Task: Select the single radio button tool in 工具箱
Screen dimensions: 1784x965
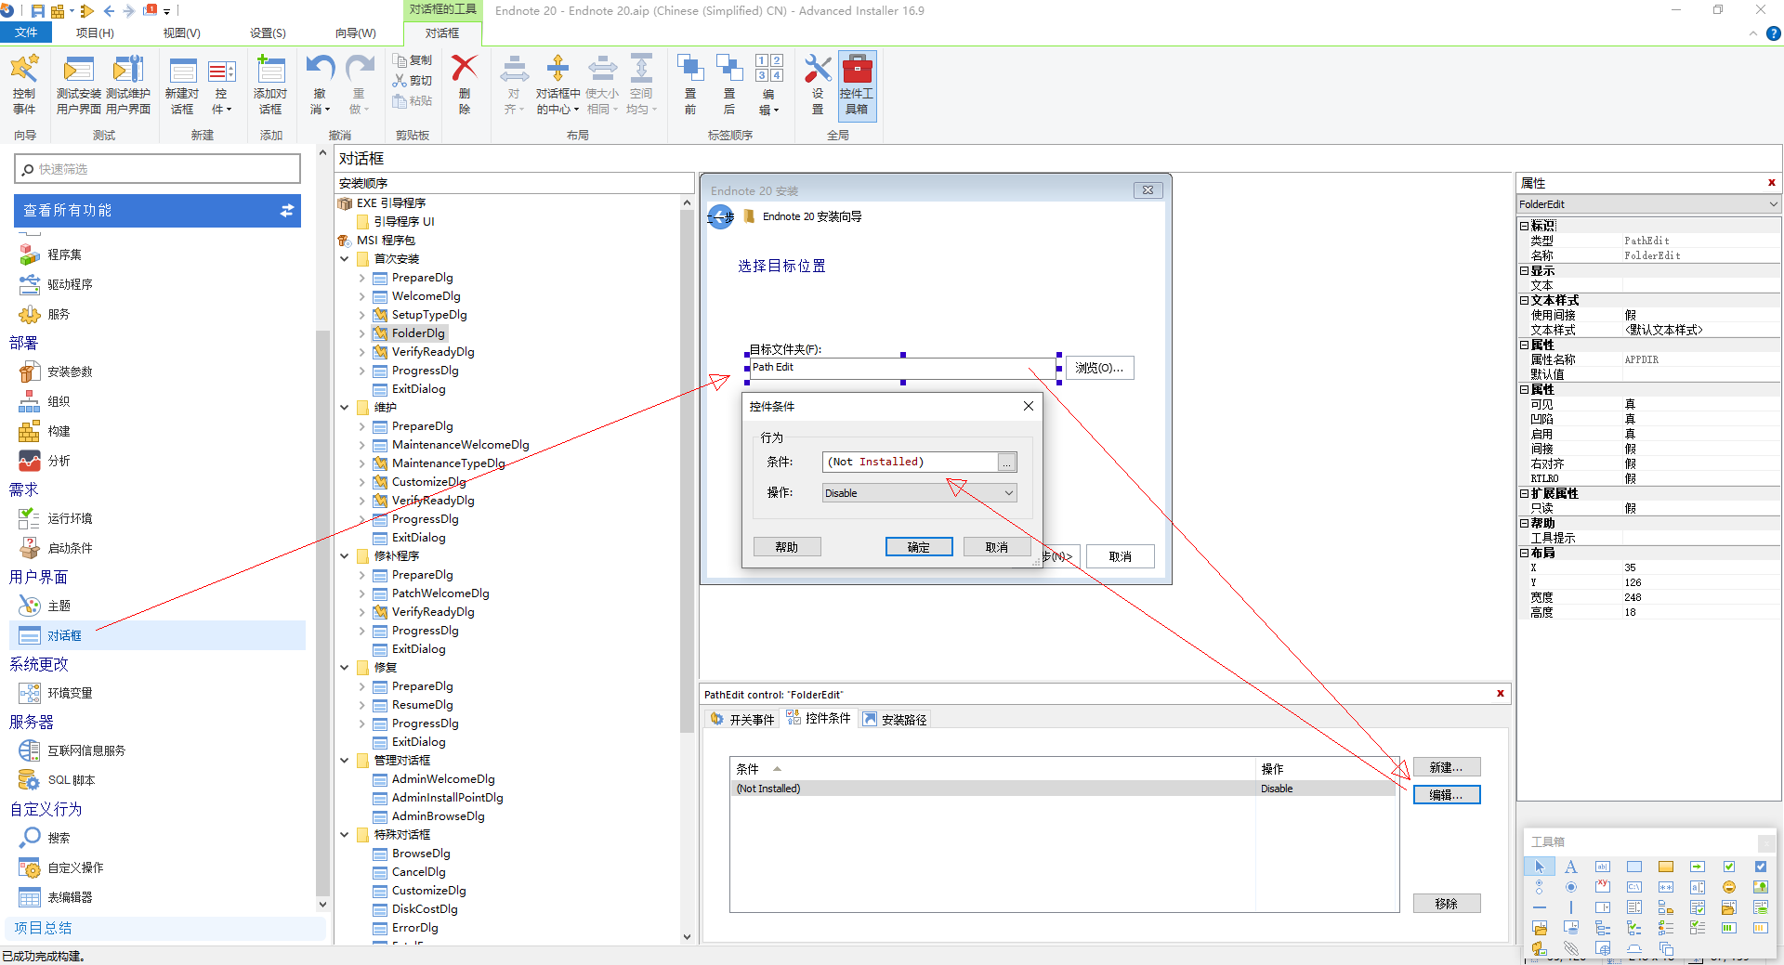Action: tap(1570, 887)
